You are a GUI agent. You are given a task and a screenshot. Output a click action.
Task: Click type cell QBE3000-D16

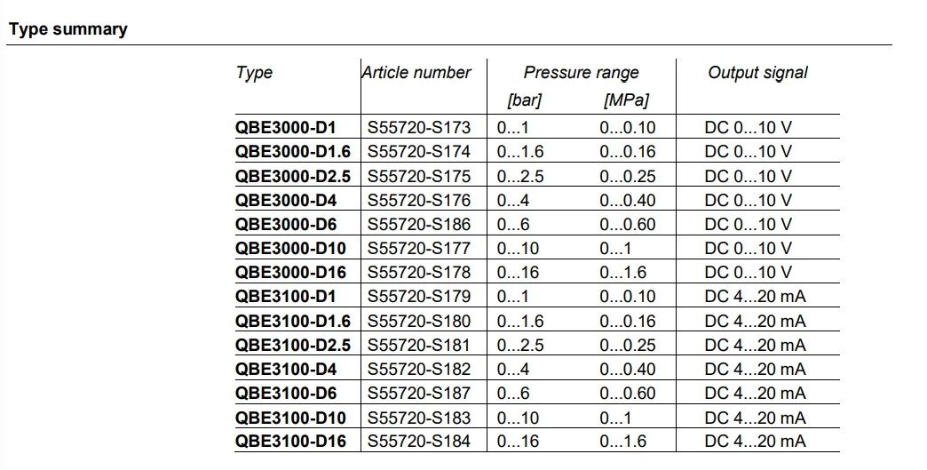click(x=290, y=273)
